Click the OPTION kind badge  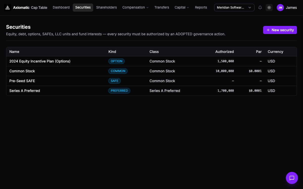[x=116, y=61]
